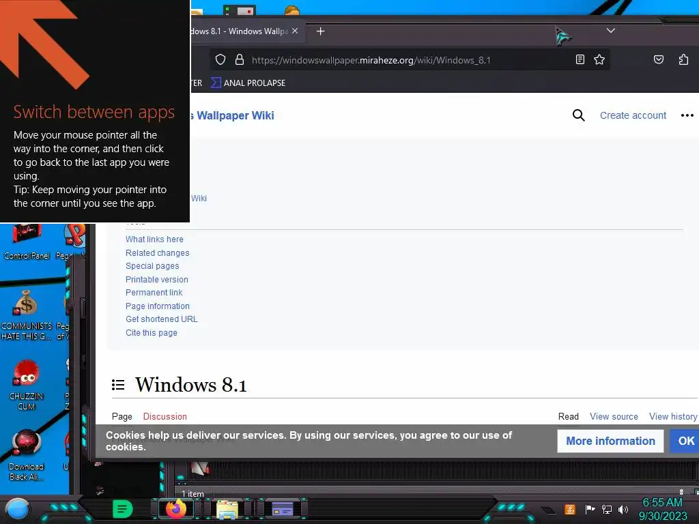Select the Page tab
This screenshot has width=699, height=524.
tap(122, 416)
